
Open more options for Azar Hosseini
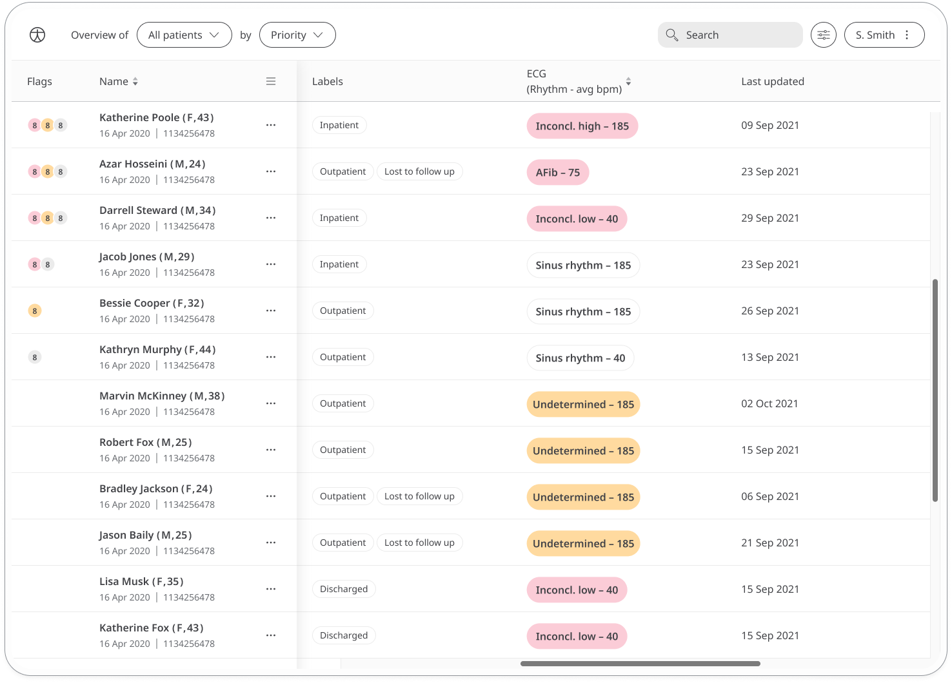click(271, 171)
